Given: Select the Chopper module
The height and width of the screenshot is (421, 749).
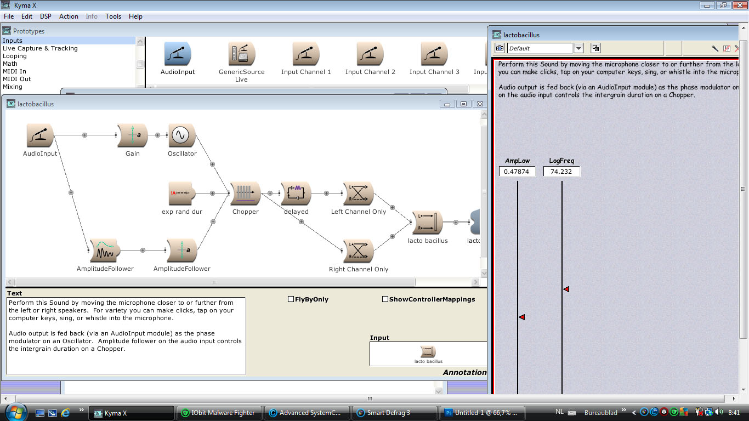Looking at the screenshot, I should tap(245, 193).
